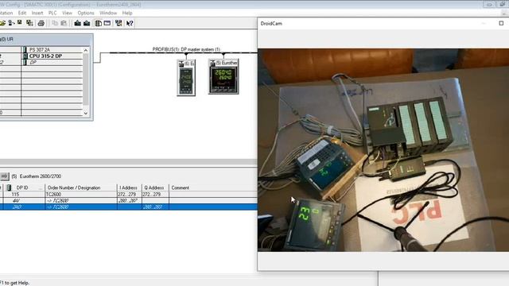The height and width of the screenshot is (286, 509).
Task: Open the Insert menu
Action: pos(37,13)
